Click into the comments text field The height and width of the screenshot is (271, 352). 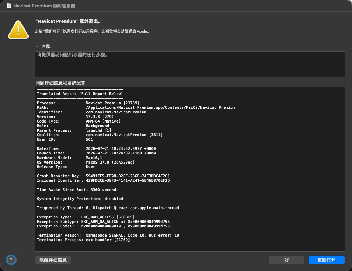point(190,64)
